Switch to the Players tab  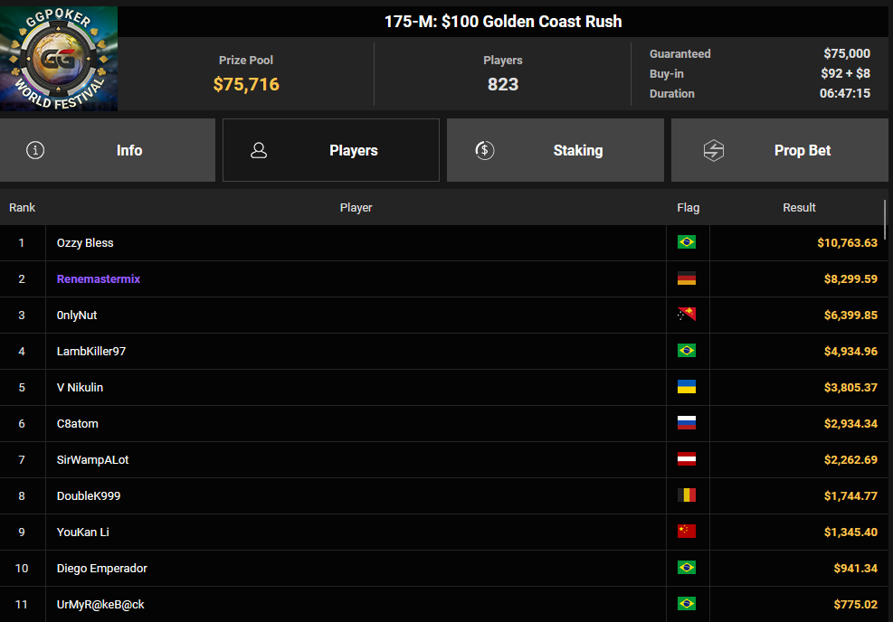tap(331, 150)
